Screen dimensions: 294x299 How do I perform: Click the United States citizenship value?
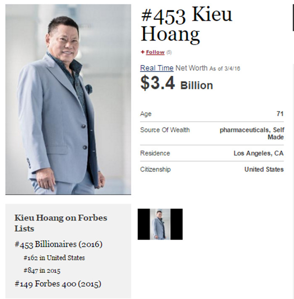pos(264,169)
